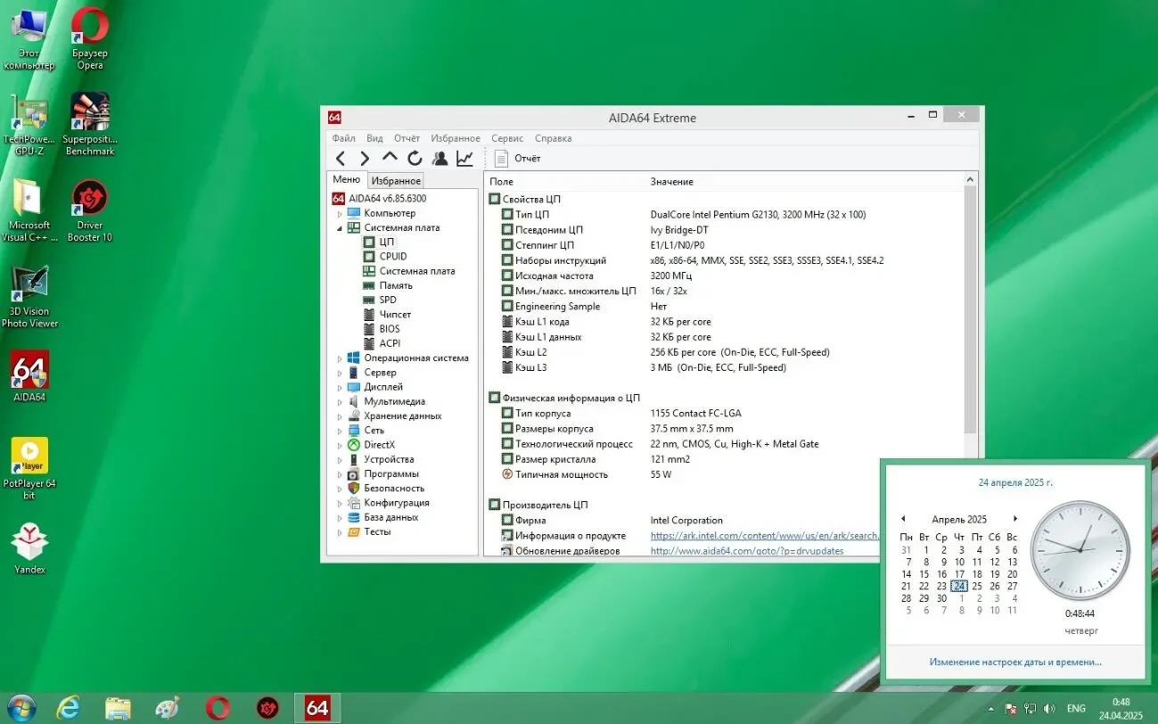1158x724 pixels.
Task: Open AIDA64 from the taskbar
Action: 317,707
